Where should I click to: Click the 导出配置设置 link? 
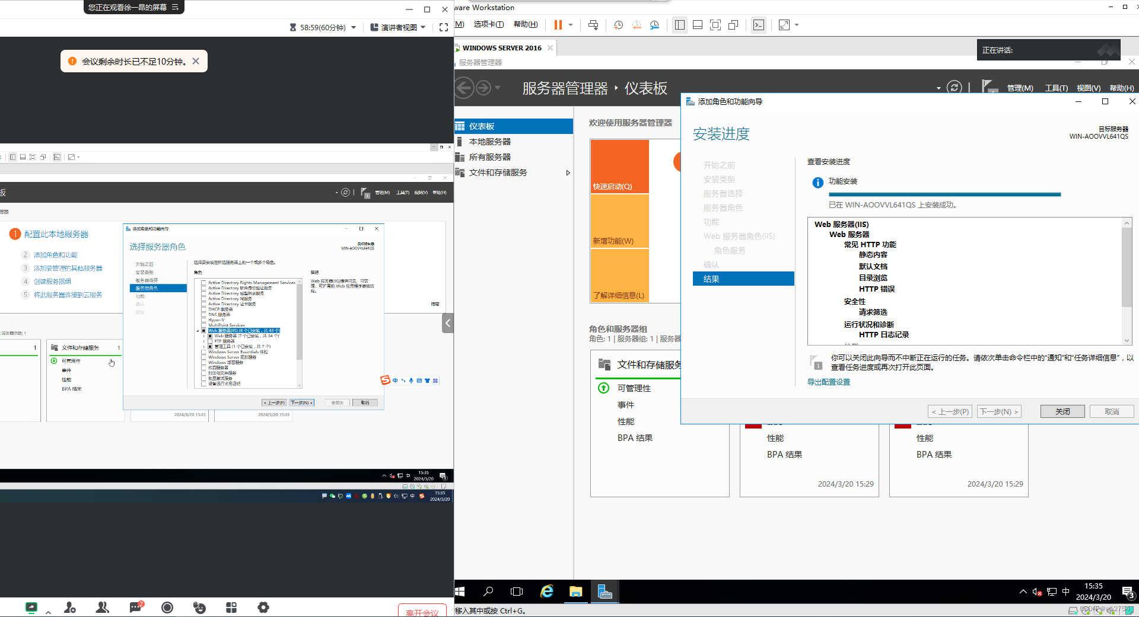coord(829,382)
